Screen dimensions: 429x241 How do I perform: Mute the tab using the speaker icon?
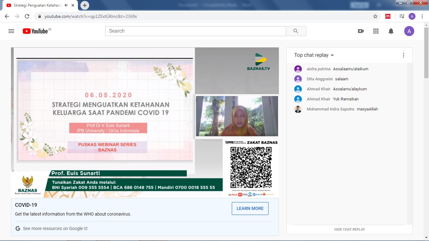66,5
